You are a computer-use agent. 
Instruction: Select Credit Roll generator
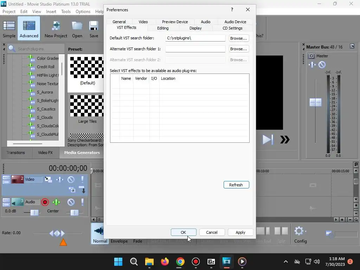click(46, 67)
